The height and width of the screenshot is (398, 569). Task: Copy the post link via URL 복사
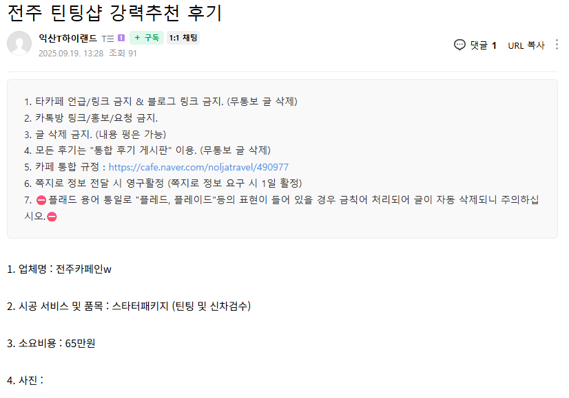pyautogui.click(x=526, y=45)
